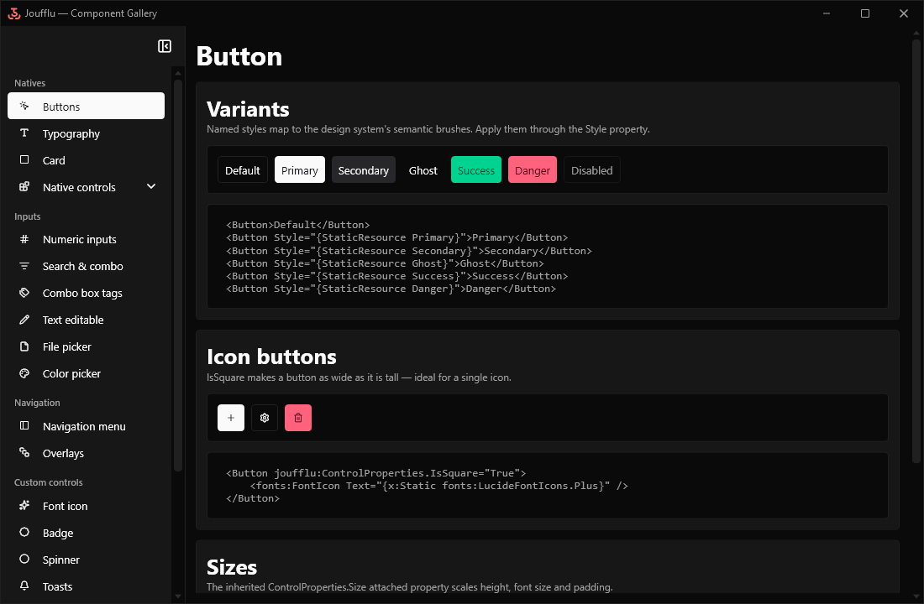Viewport: 924px width, 604px height.
Task: Click code line with LucideFontIcons.Plus
Action: [x=439, y=486]
